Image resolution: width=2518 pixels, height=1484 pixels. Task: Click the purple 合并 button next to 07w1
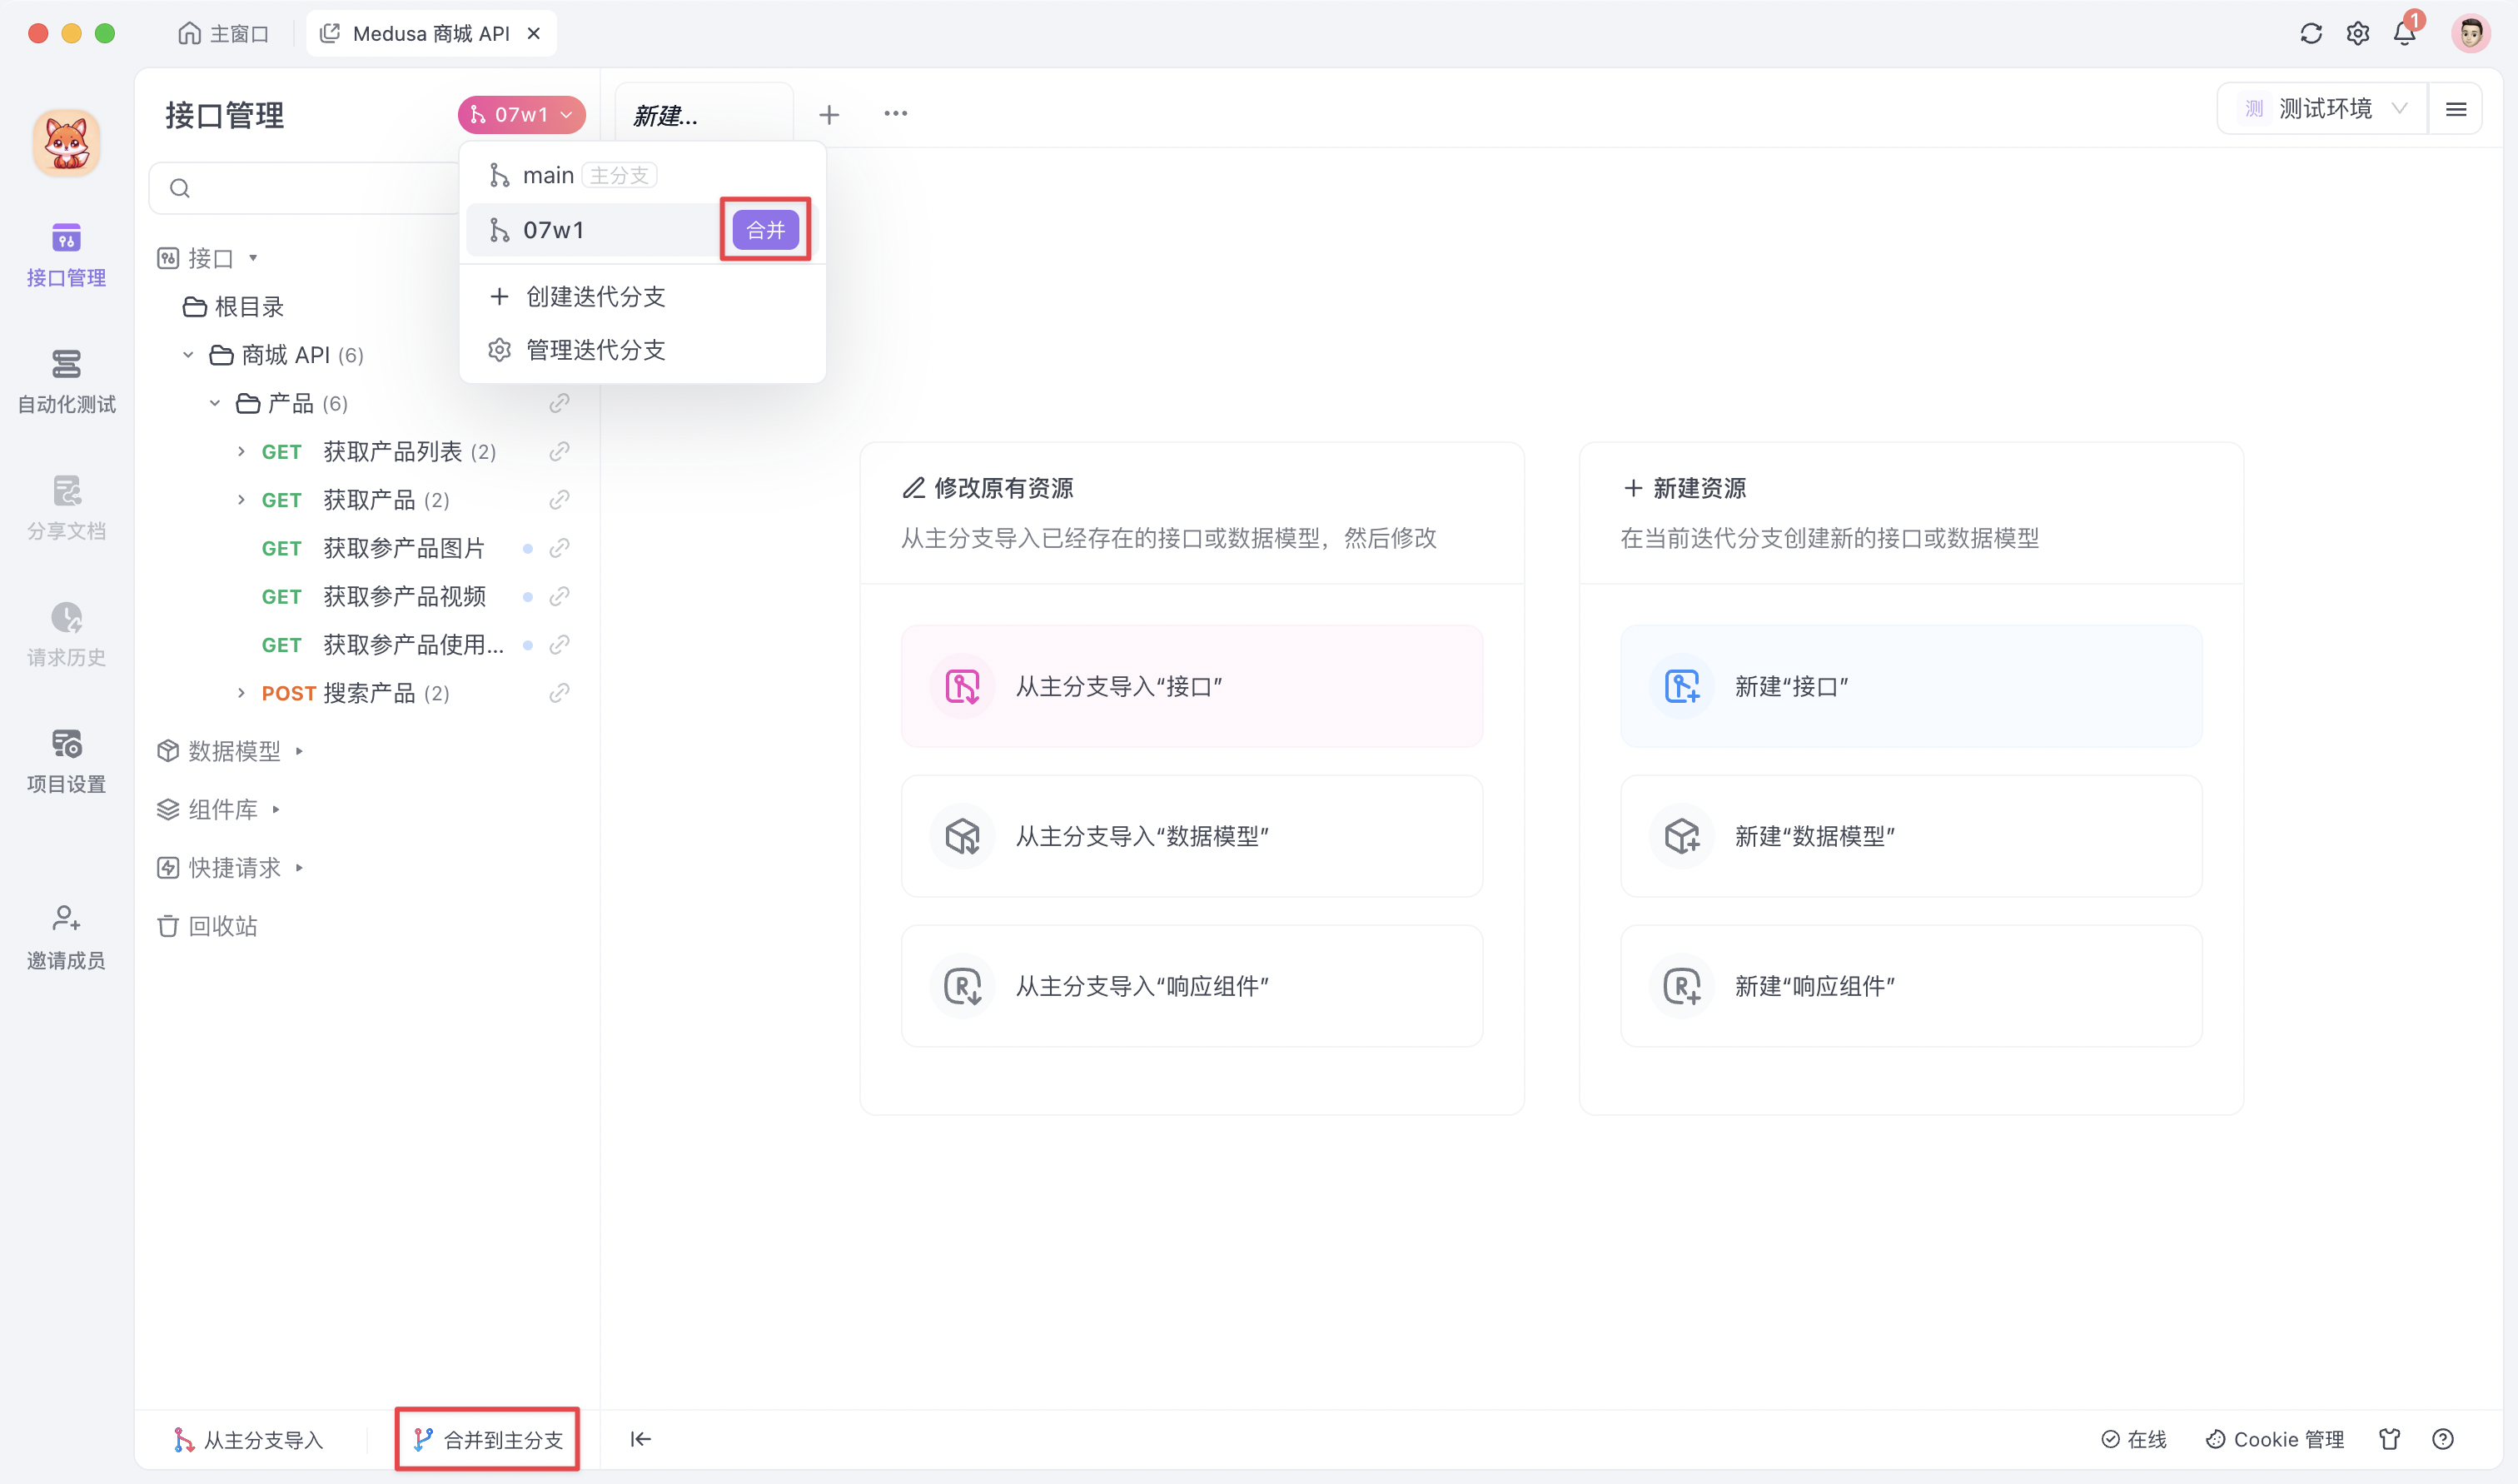click(764, 229)
